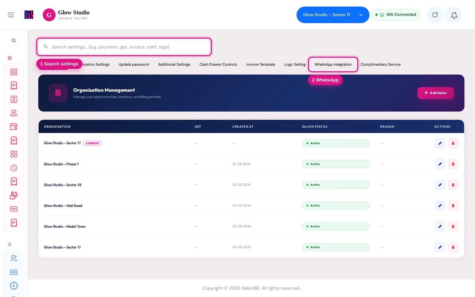Viewport: 475px width, 297px height.
Task: Expand the Glow Studio – Sector 17 branch dropdown
Action: (x=333, y=15)
